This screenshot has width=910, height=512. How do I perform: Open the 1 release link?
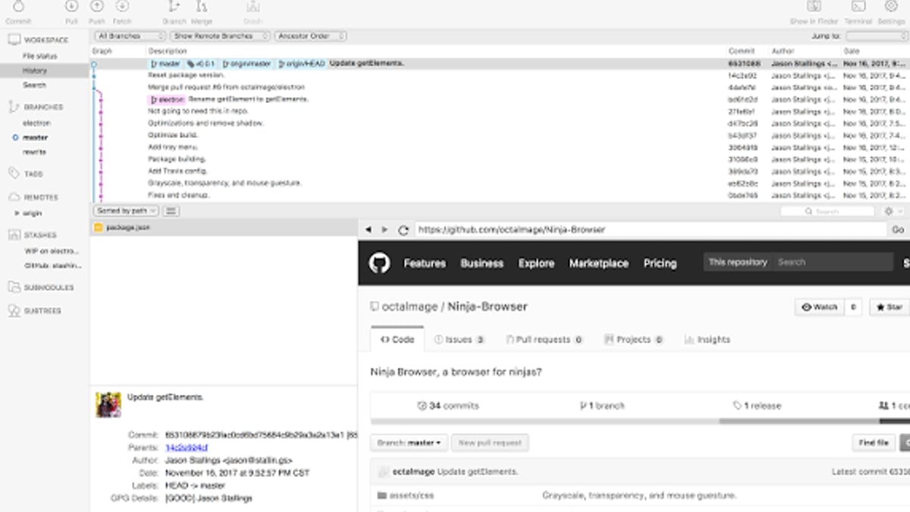[x=757, y=406]
